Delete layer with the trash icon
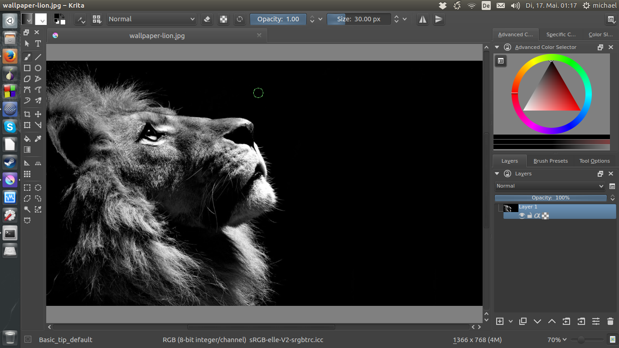The height and width of the screenshot is (348, 619). 610,321
